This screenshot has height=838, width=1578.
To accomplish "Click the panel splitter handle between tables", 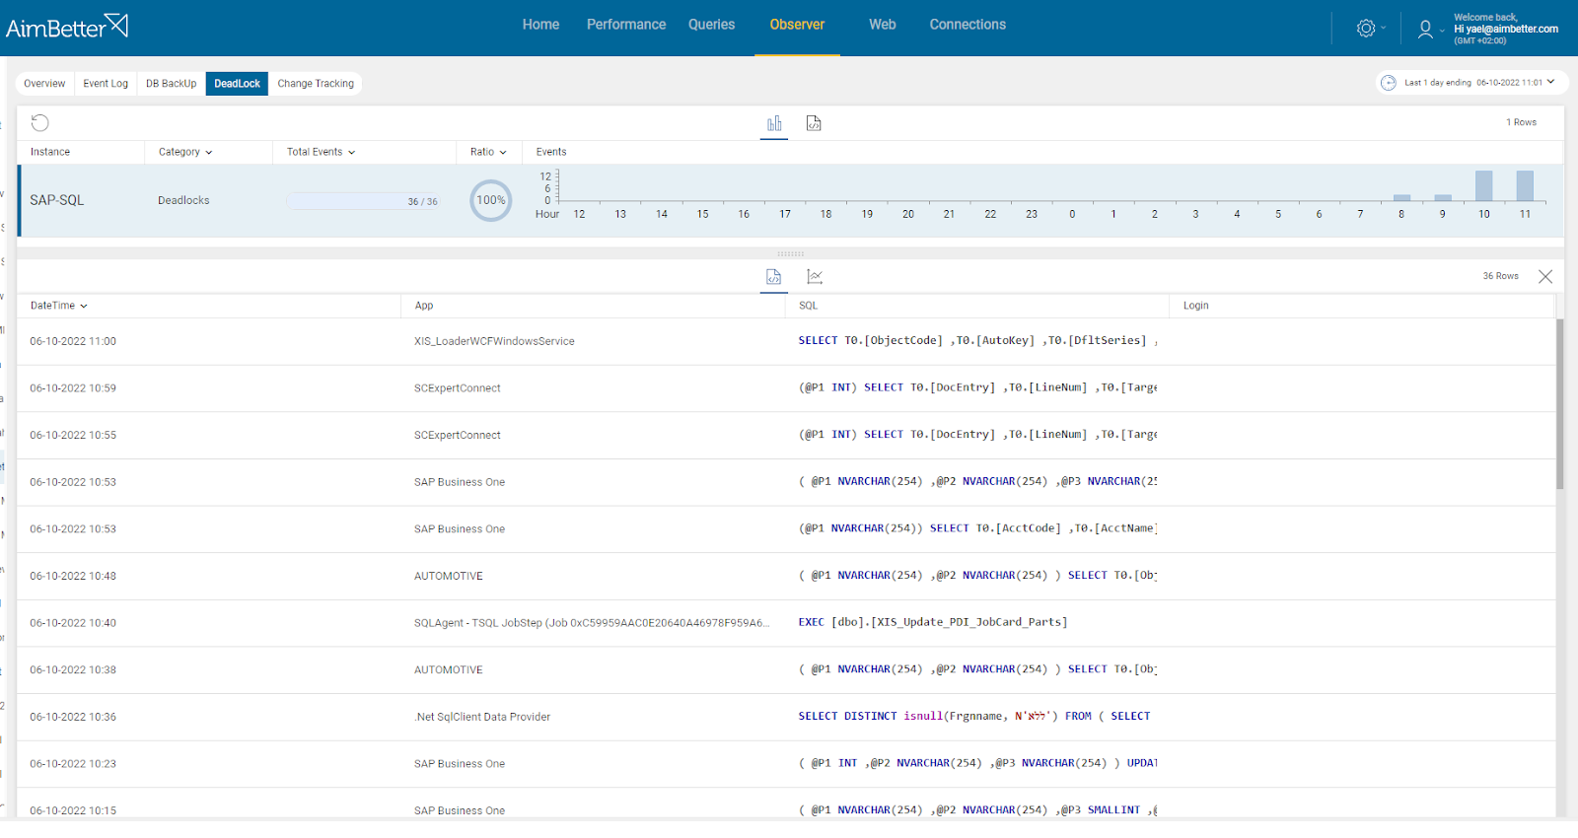I will tap(790, 253).
